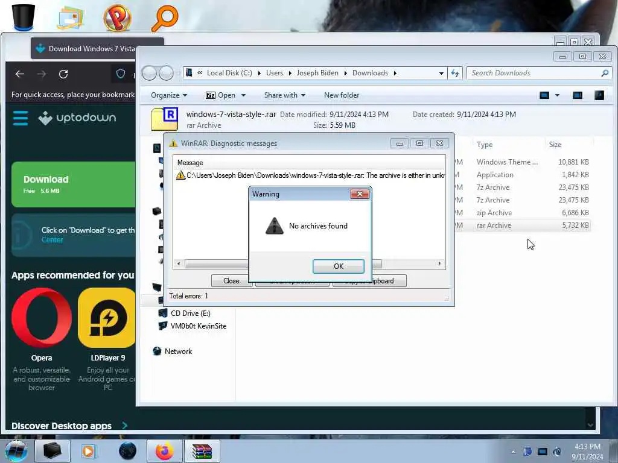Click the shield tracking protection icon in browser

pyautogui.click(x=121, y=74)
